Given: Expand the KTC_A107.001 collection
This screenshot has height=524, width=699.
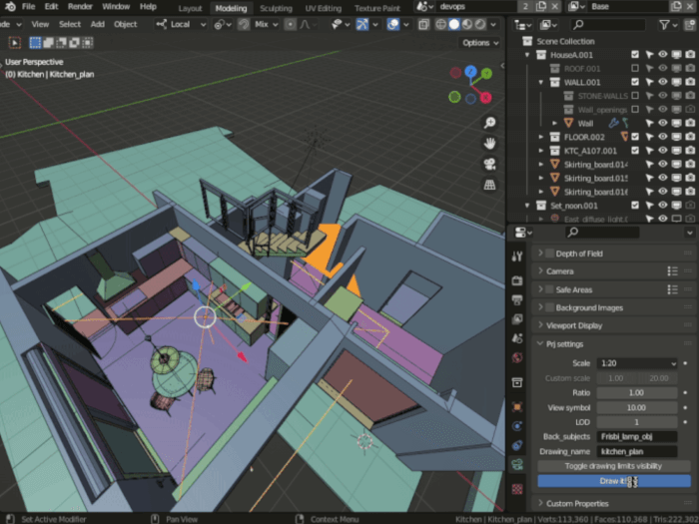Looking at the screenshot, I should click(541, 151).
